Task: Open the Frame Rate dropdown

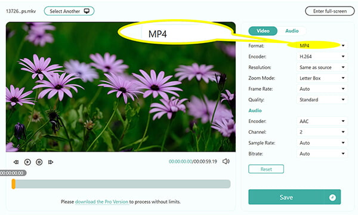Action: 322,89
